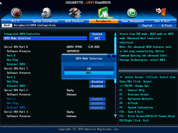This screenshot has height=133, width=178.
Task: Toggle Port 1 External SATA Disabled value
Action: click(97, 86)
